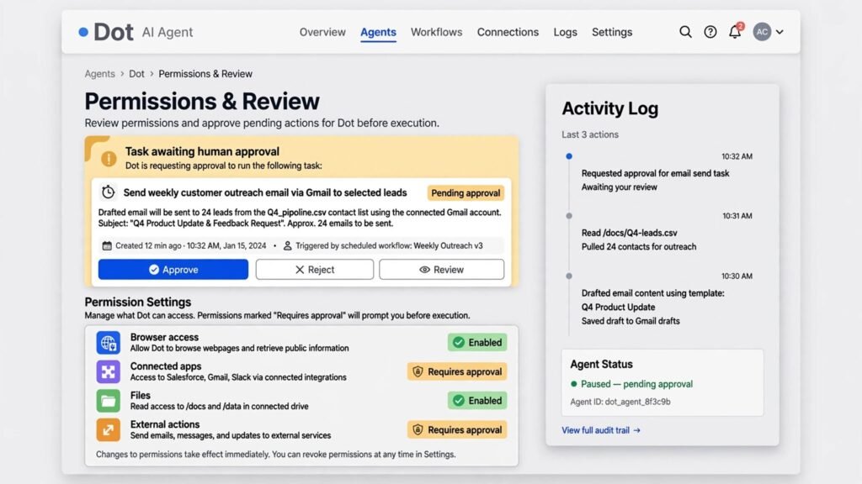Image resolution: width=862 pixels, height=484 pixels.
Task: Open search with the magnifier icon
Action: [x=685, y=32]
